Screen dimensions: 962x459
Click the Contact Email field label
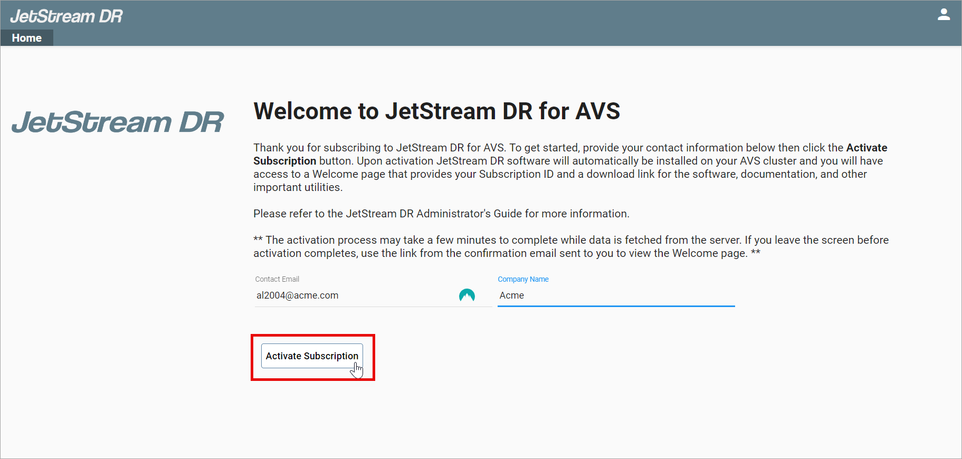pyautogui.click(x=277, y=279)
